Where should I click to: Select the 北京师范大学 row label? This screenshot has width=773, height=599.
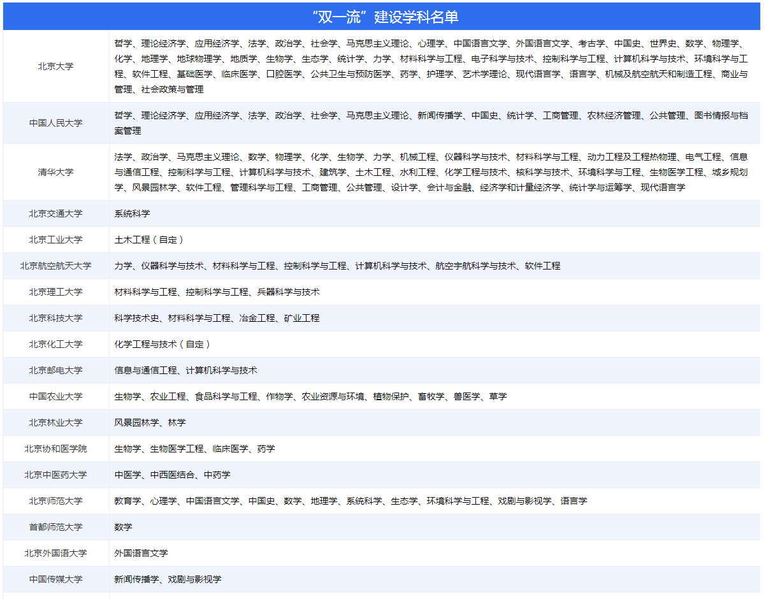click(x=55, y=501)
